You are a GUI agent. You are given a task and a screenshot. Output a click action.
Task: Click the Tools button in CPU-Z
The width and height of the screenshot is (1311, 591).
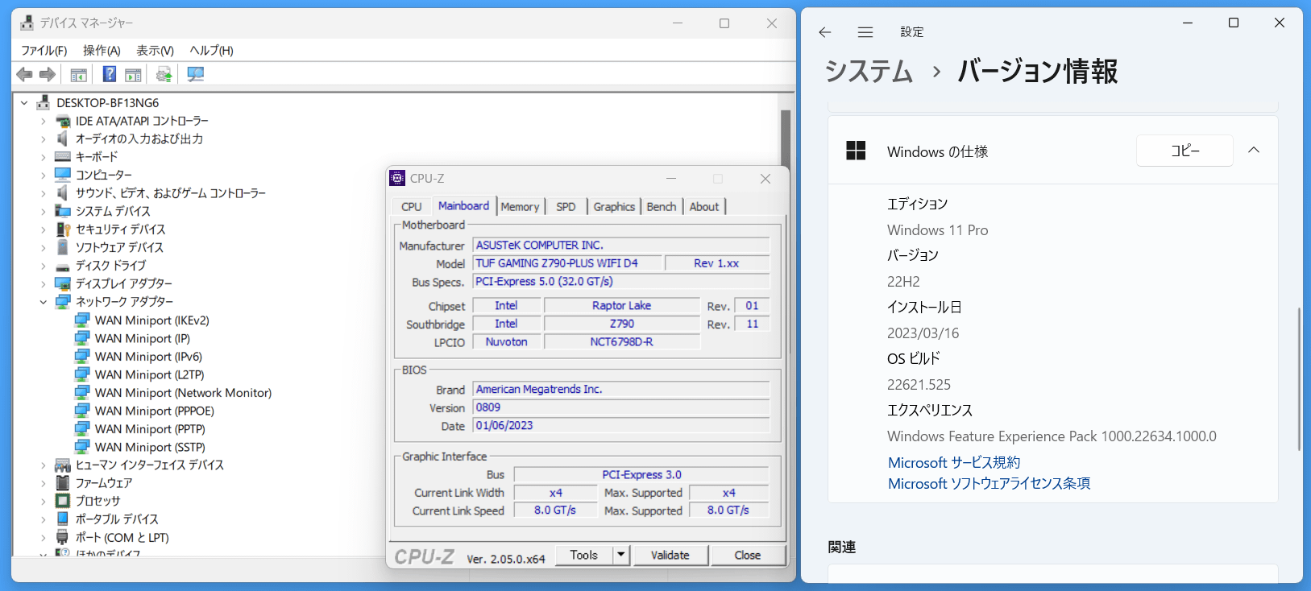[584, 555]
